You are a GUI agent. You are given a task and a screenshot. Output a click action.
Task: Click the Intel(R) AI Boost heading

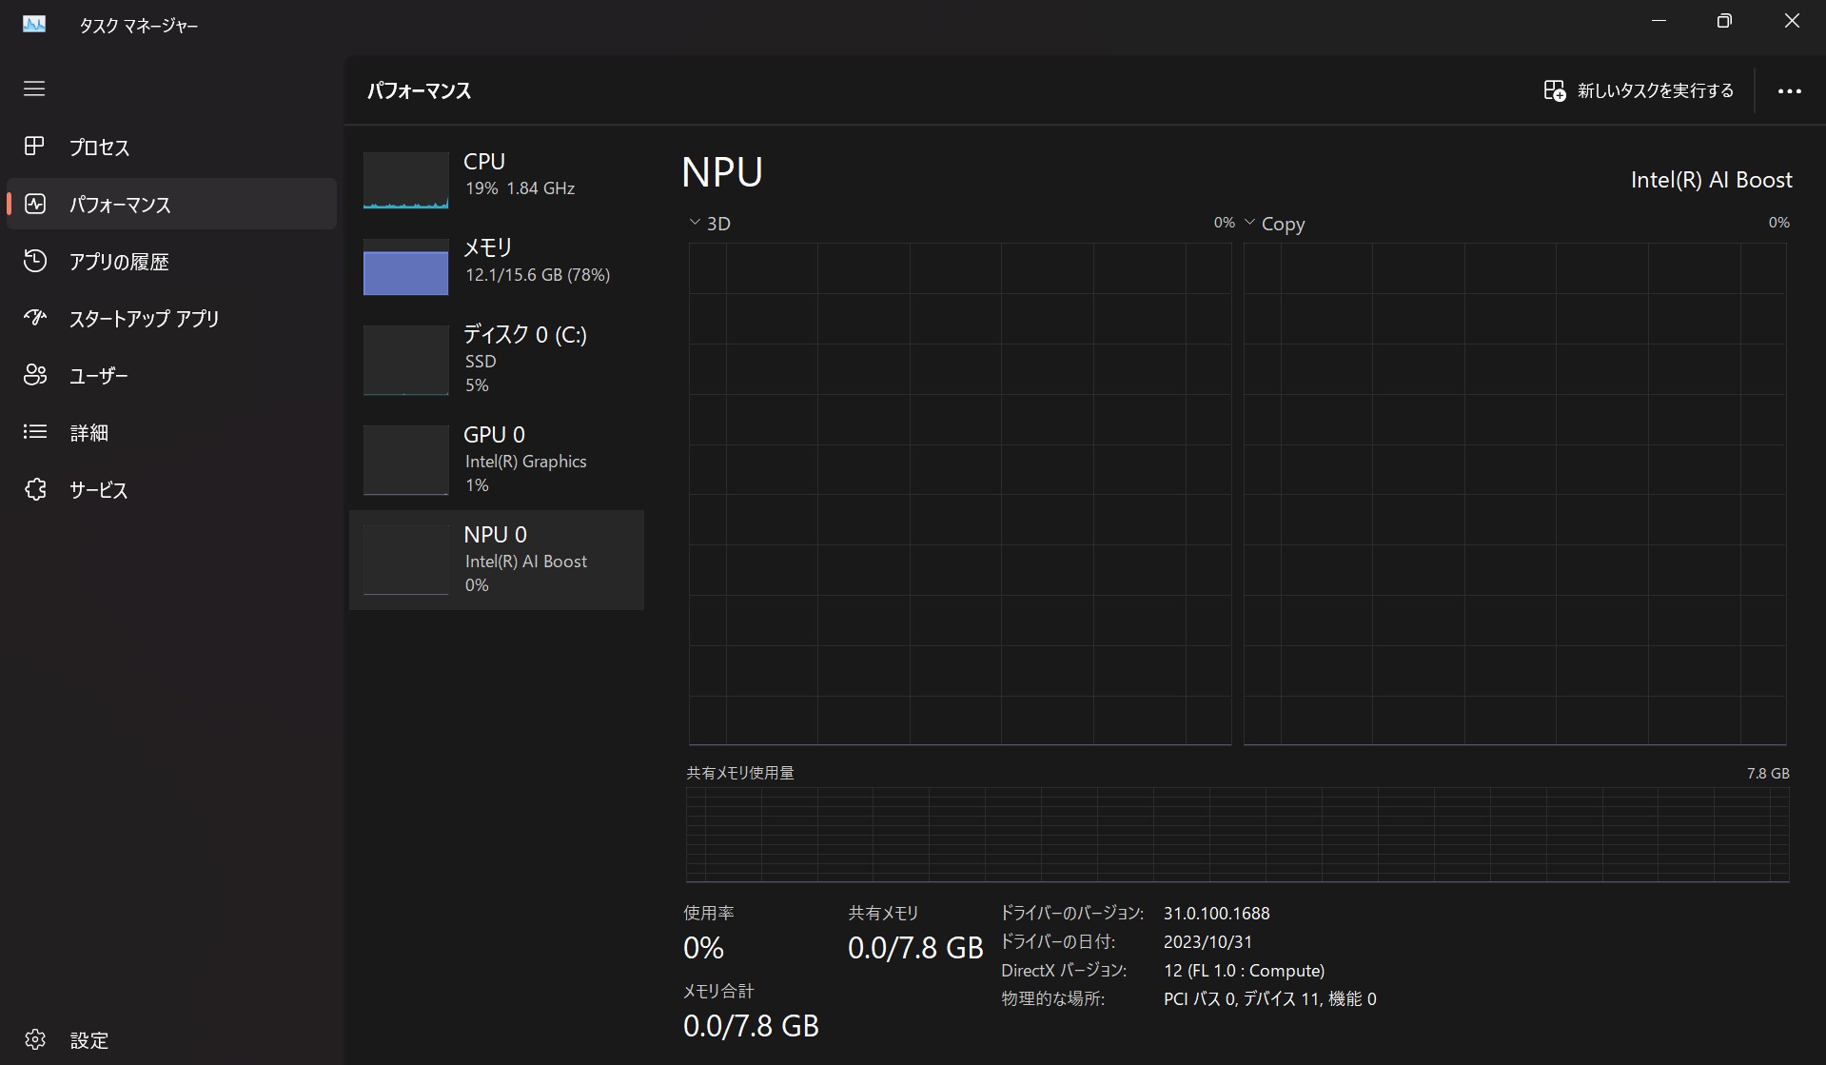click(1711, 180)
